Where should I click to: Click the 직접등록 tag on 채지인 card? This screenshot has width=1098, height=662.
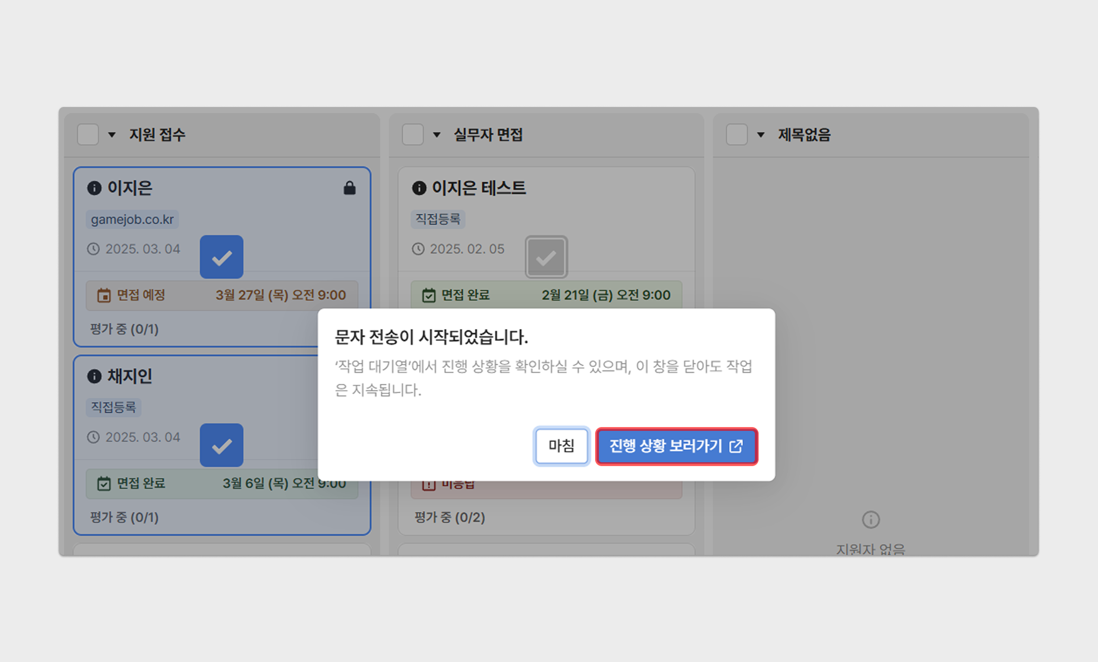pyautogui.click(x=113, y=407)
